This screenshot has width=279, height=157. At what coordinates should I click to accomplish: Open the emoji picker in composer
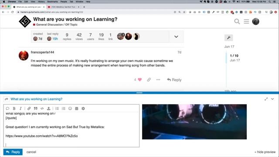(70, 109)
